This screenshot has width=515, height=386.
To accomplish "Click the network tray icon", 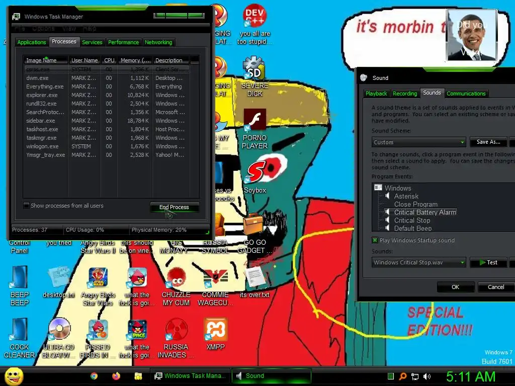I will pos(415,376).
